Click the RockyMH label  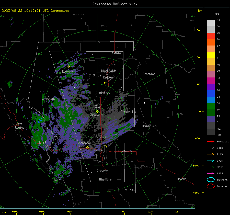(x=67, y=72)
